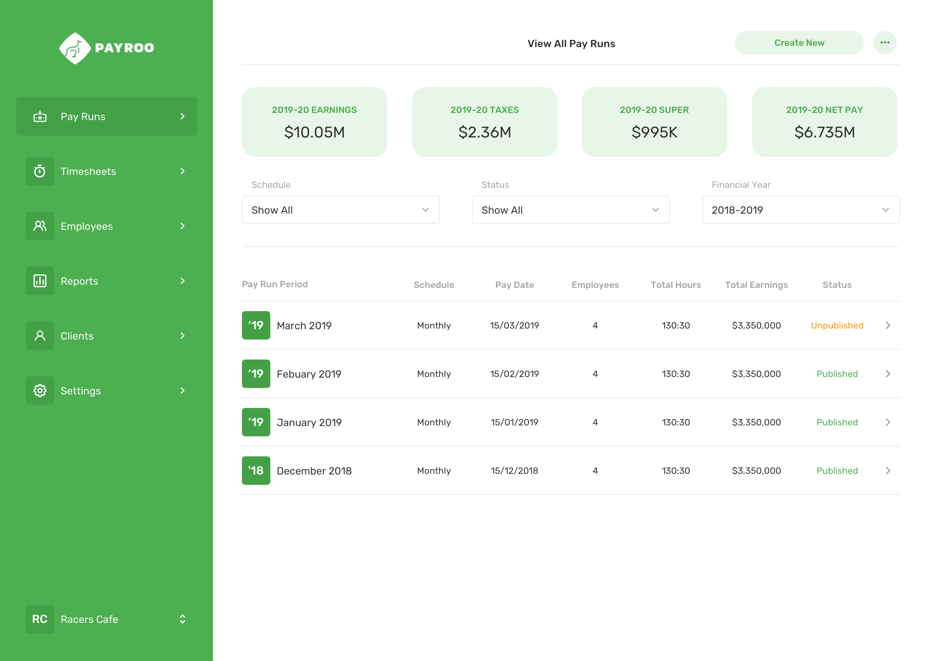The height and width of the screenshot is (661, 929).
Task: Click the '19 badge for Febuary 2019
Action: pos(256,374)
